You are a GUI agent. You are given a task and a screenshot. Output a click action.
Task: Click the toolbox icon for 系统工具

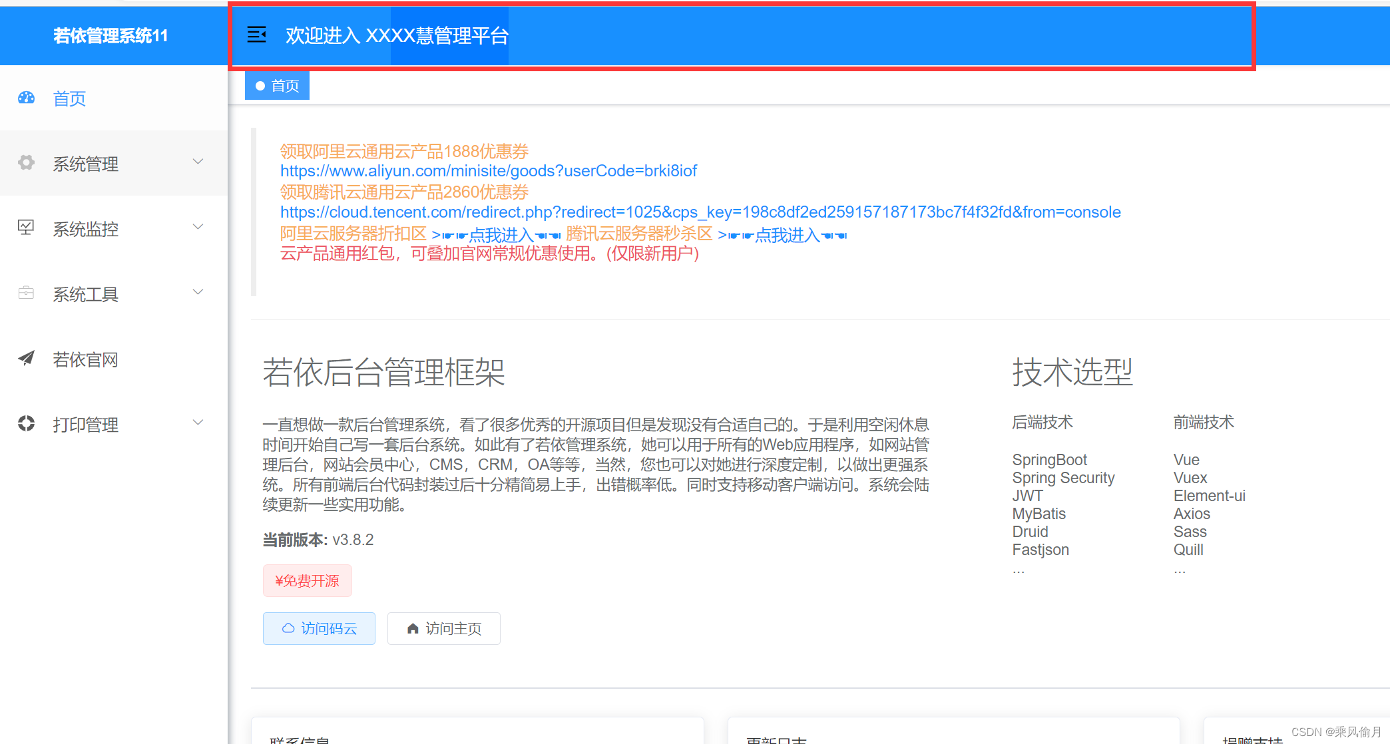26,293
